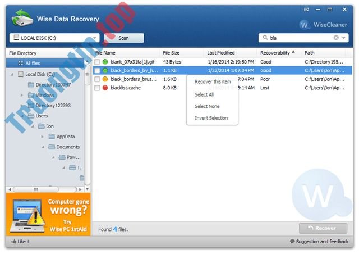
Task: Collapse the Local Disk (C:) tree node
Action: click(12, 74)
